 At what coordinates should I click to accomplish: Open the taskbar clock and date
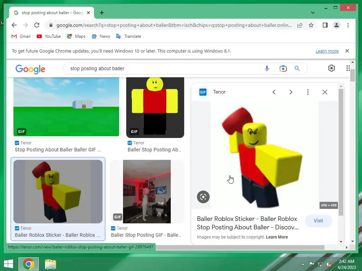(x=346, y=264)
